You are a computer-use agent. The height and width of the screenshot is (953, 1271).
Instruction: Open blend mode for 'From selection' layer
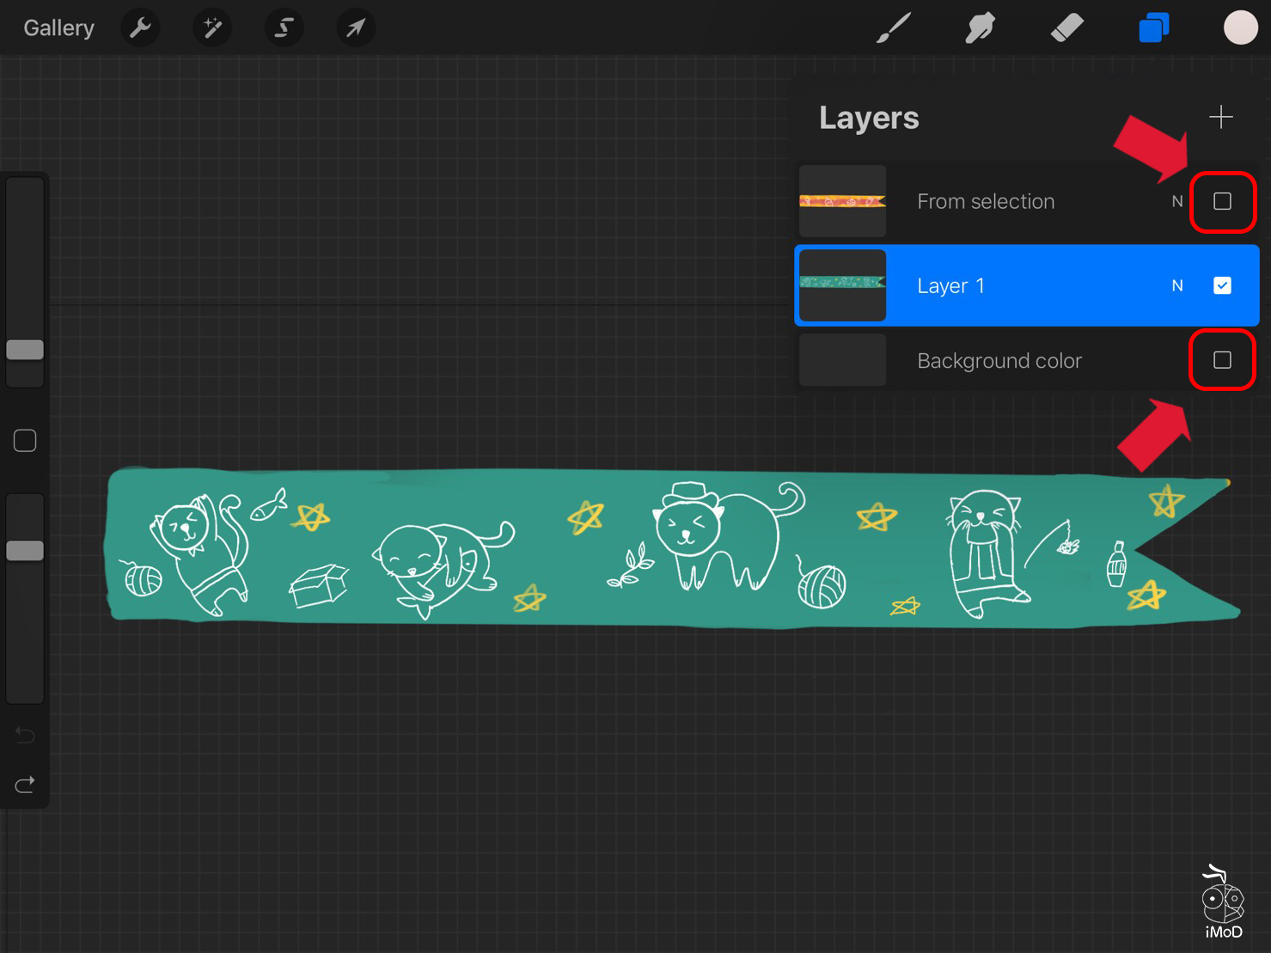click(x=1176, y=201)
